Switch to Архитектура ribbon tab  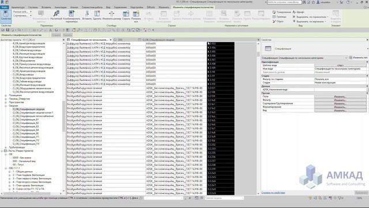[x=18, y=8]
